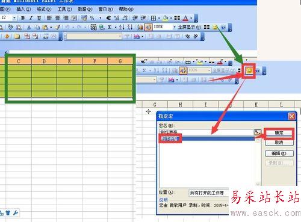The height and width of the screenshot is (222, 301).
Task: Toggle Bold formatting in top toolbar
Action: point(23,18)
